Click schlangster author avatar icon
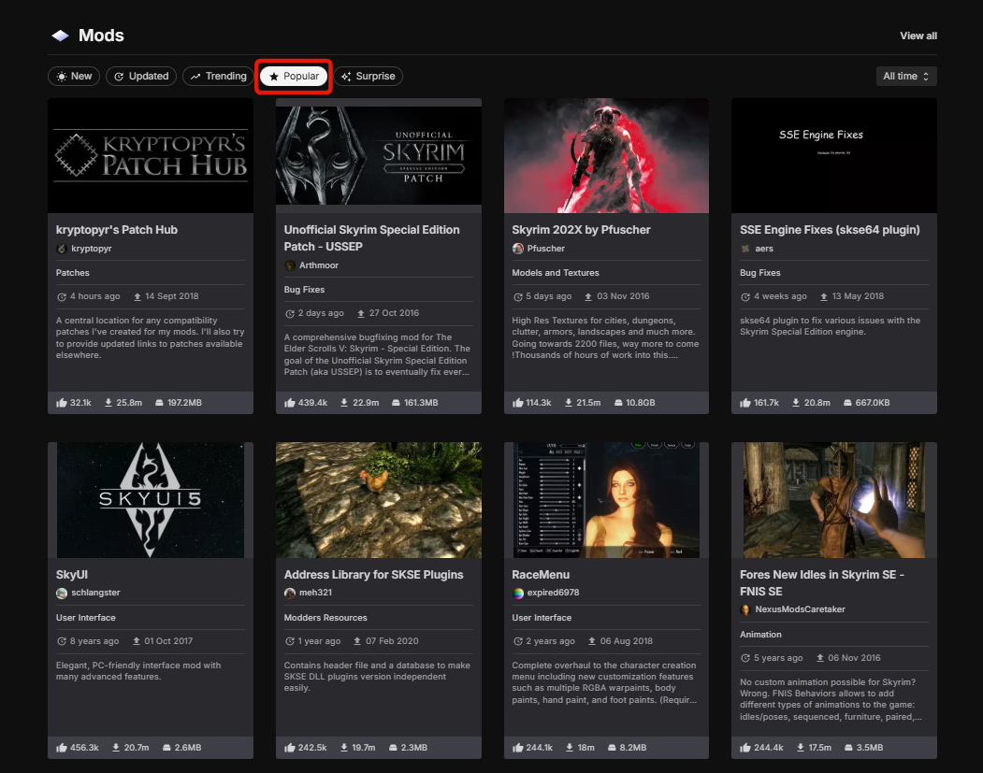The height and width of the screenshot is (773, 983). [62, 594]
